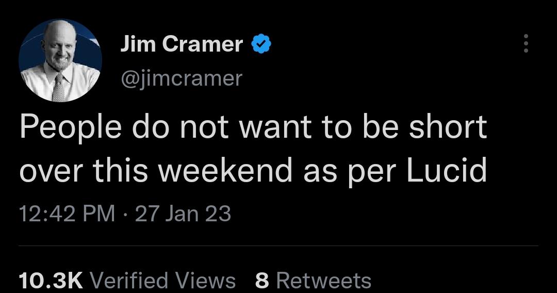Open the three-dot more options menu
The width and height of the screenshot is (557, 293).
pos(526,44)
